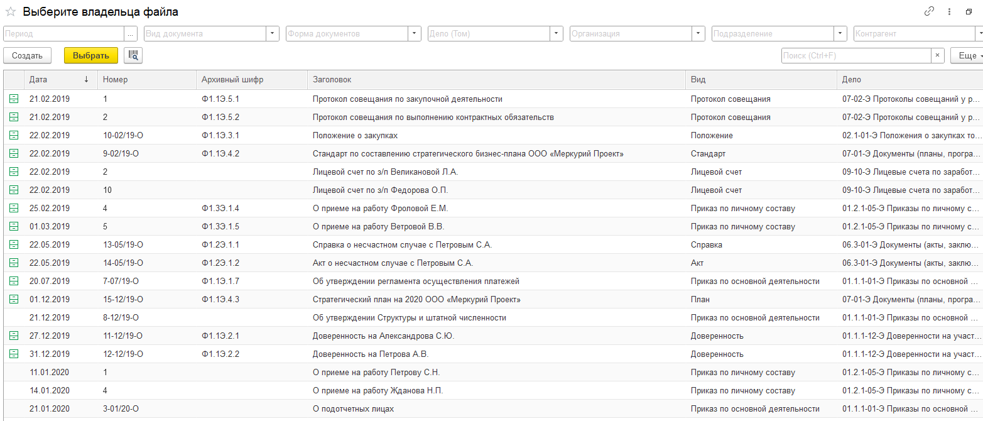This screenshot has width=983, height=421.
Task: Click document icon for 'Положение о закупках' row
Action: [14, 135]
